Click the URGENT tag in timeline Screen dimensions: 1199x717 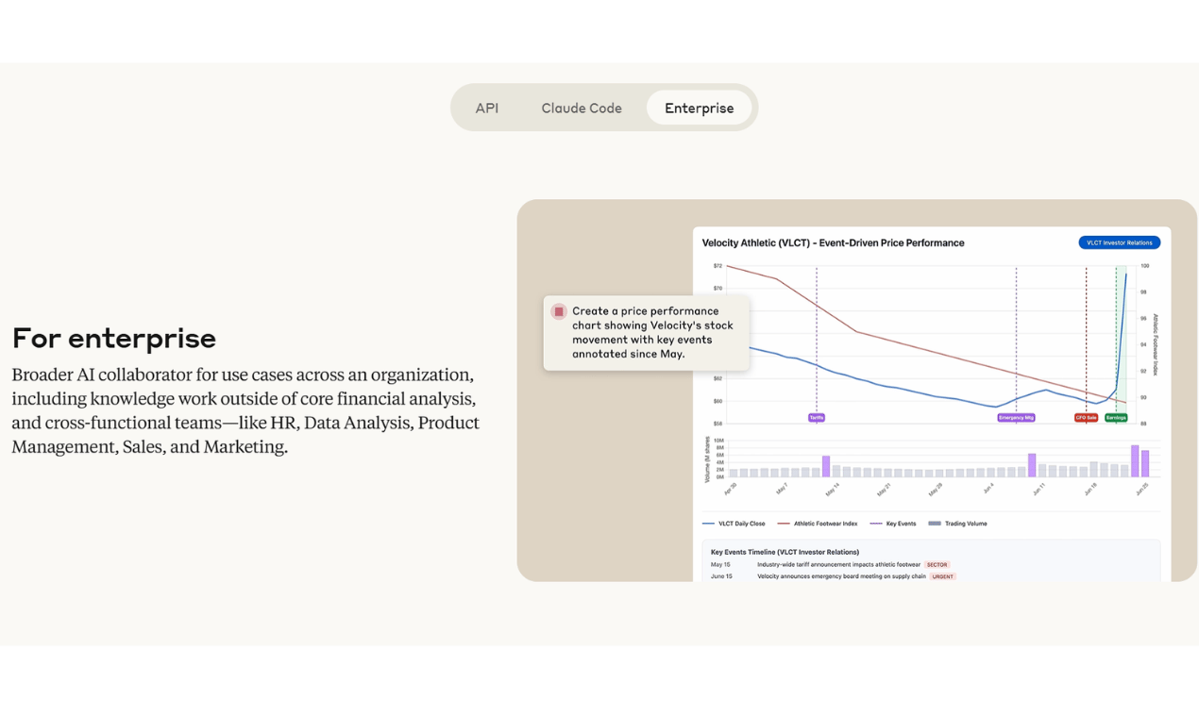point(943,576)
